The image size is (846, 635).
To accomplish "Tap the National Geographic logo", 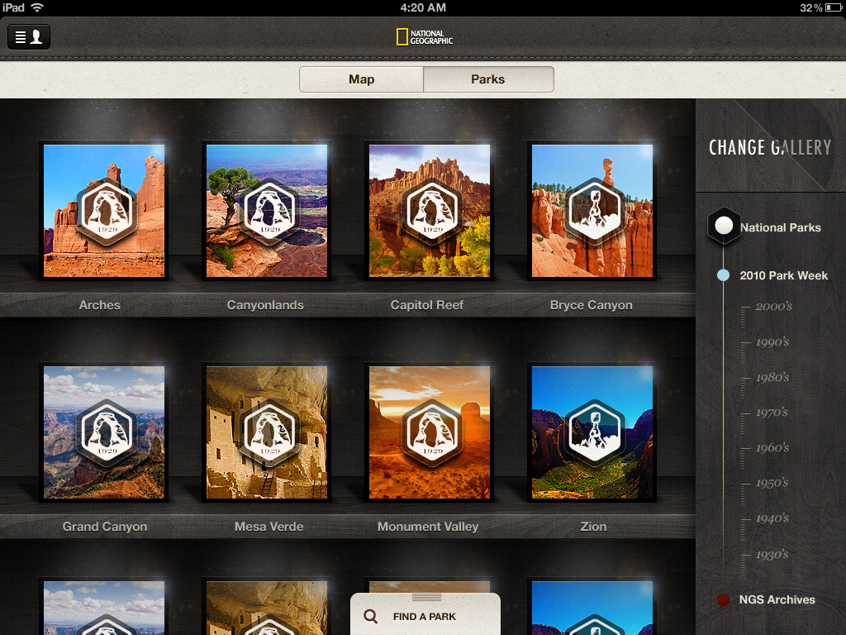I will click(425, 37).
